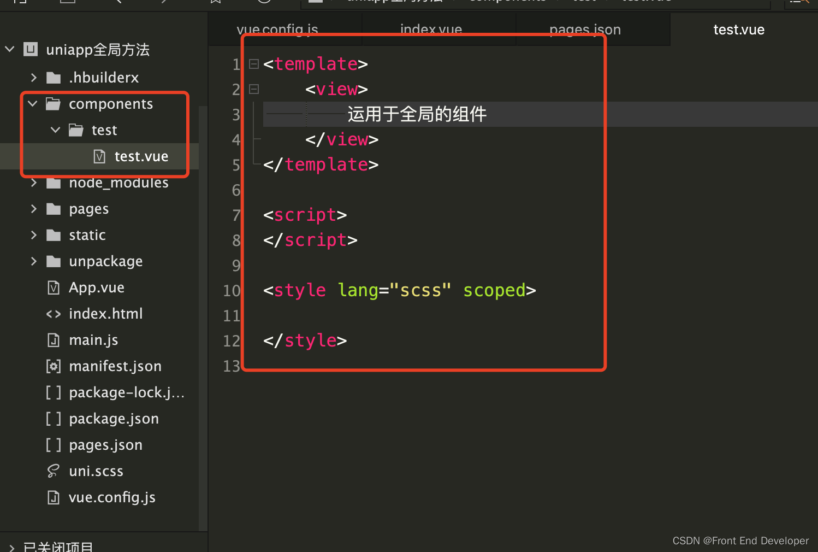Click the .hbuilderx folder icon
The height and width of the screenshot is (552, 818).
coord(54,78)
